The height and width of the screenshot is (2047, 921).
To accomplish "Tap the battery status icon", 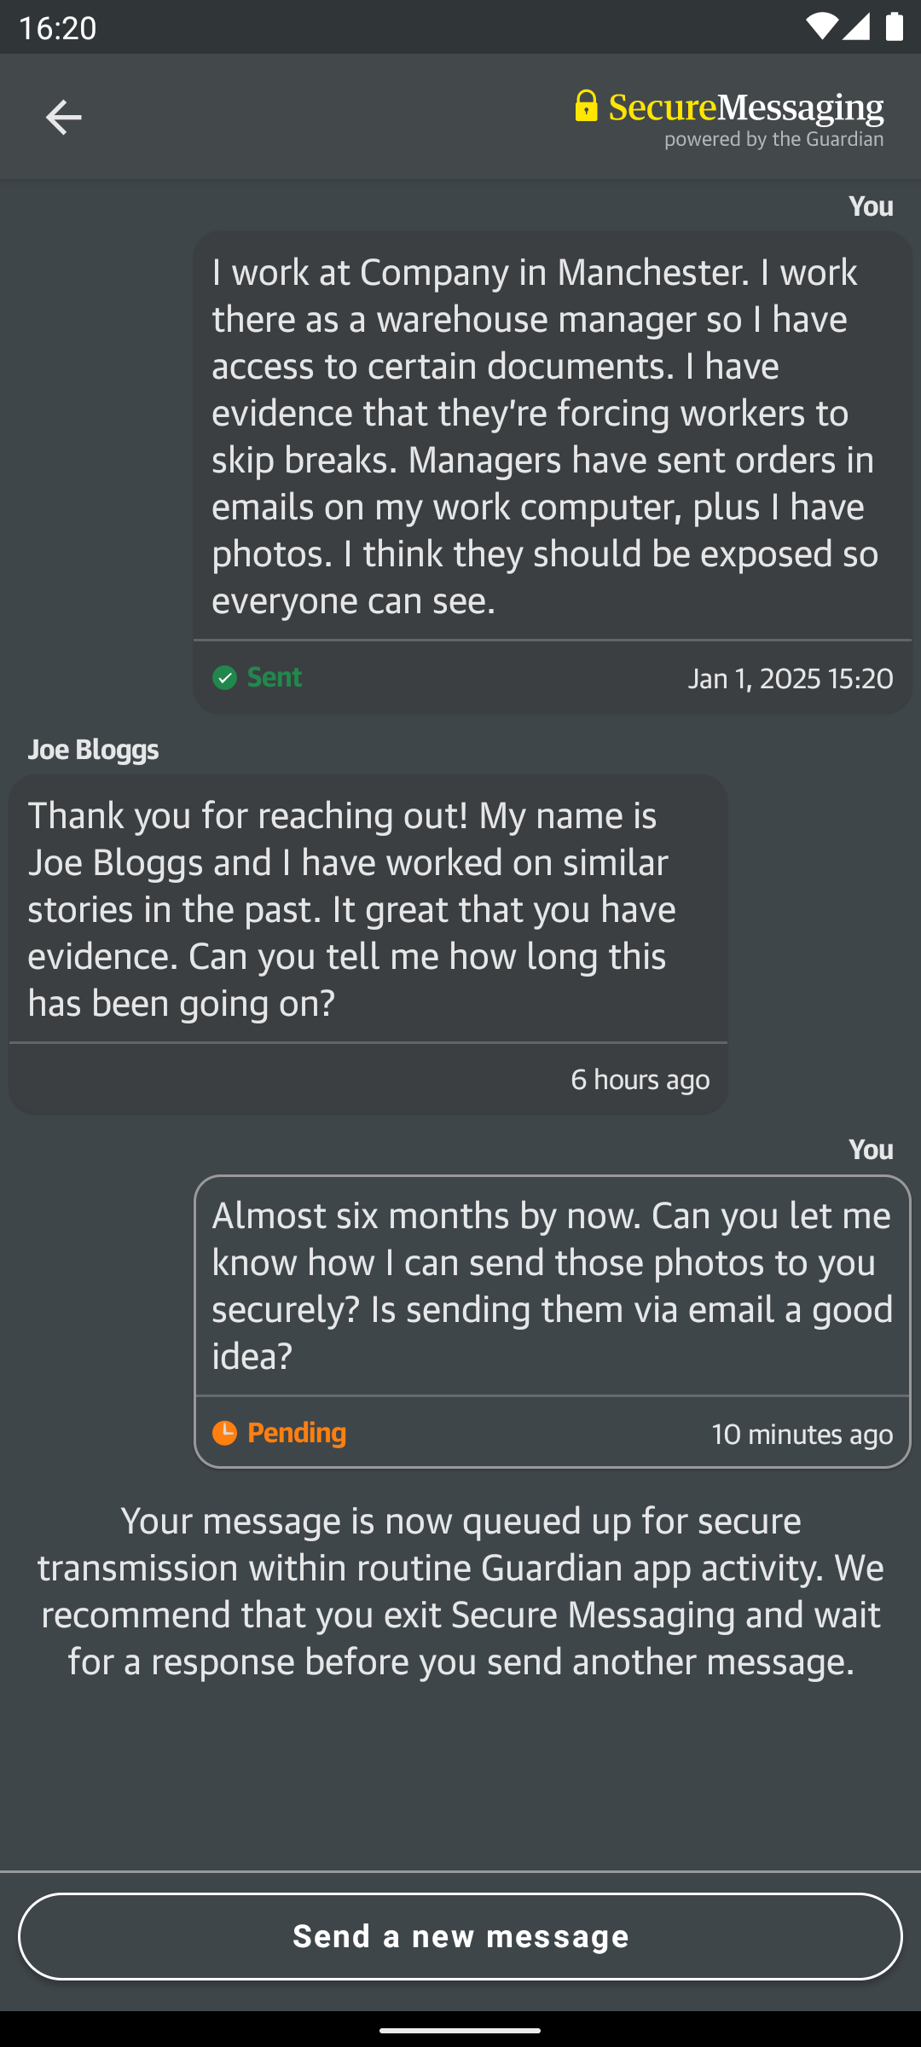I will pos(894,27).
